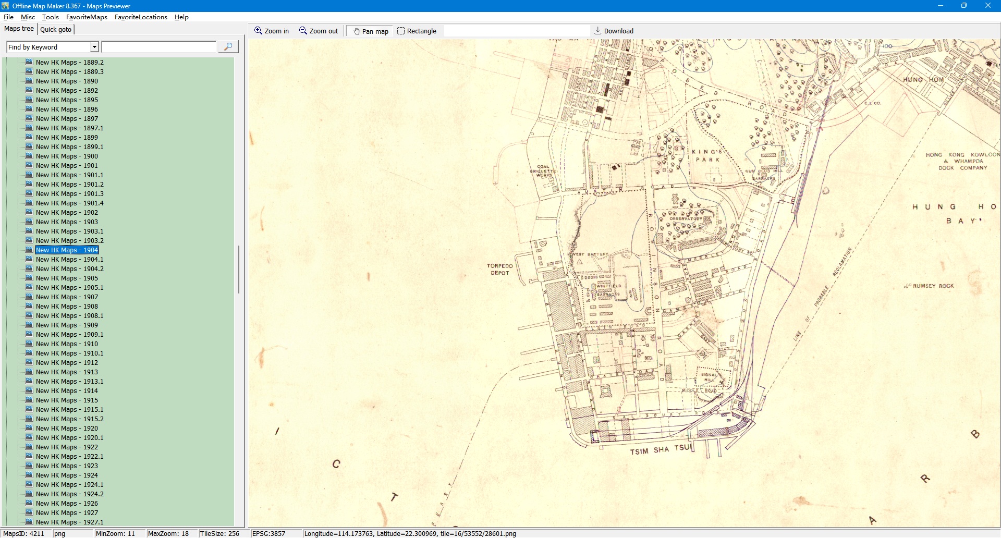The height and width of the screenshot is (538, 1001).
Task: Click the empty field next to Rectangle
Action: tap(516, 31)
